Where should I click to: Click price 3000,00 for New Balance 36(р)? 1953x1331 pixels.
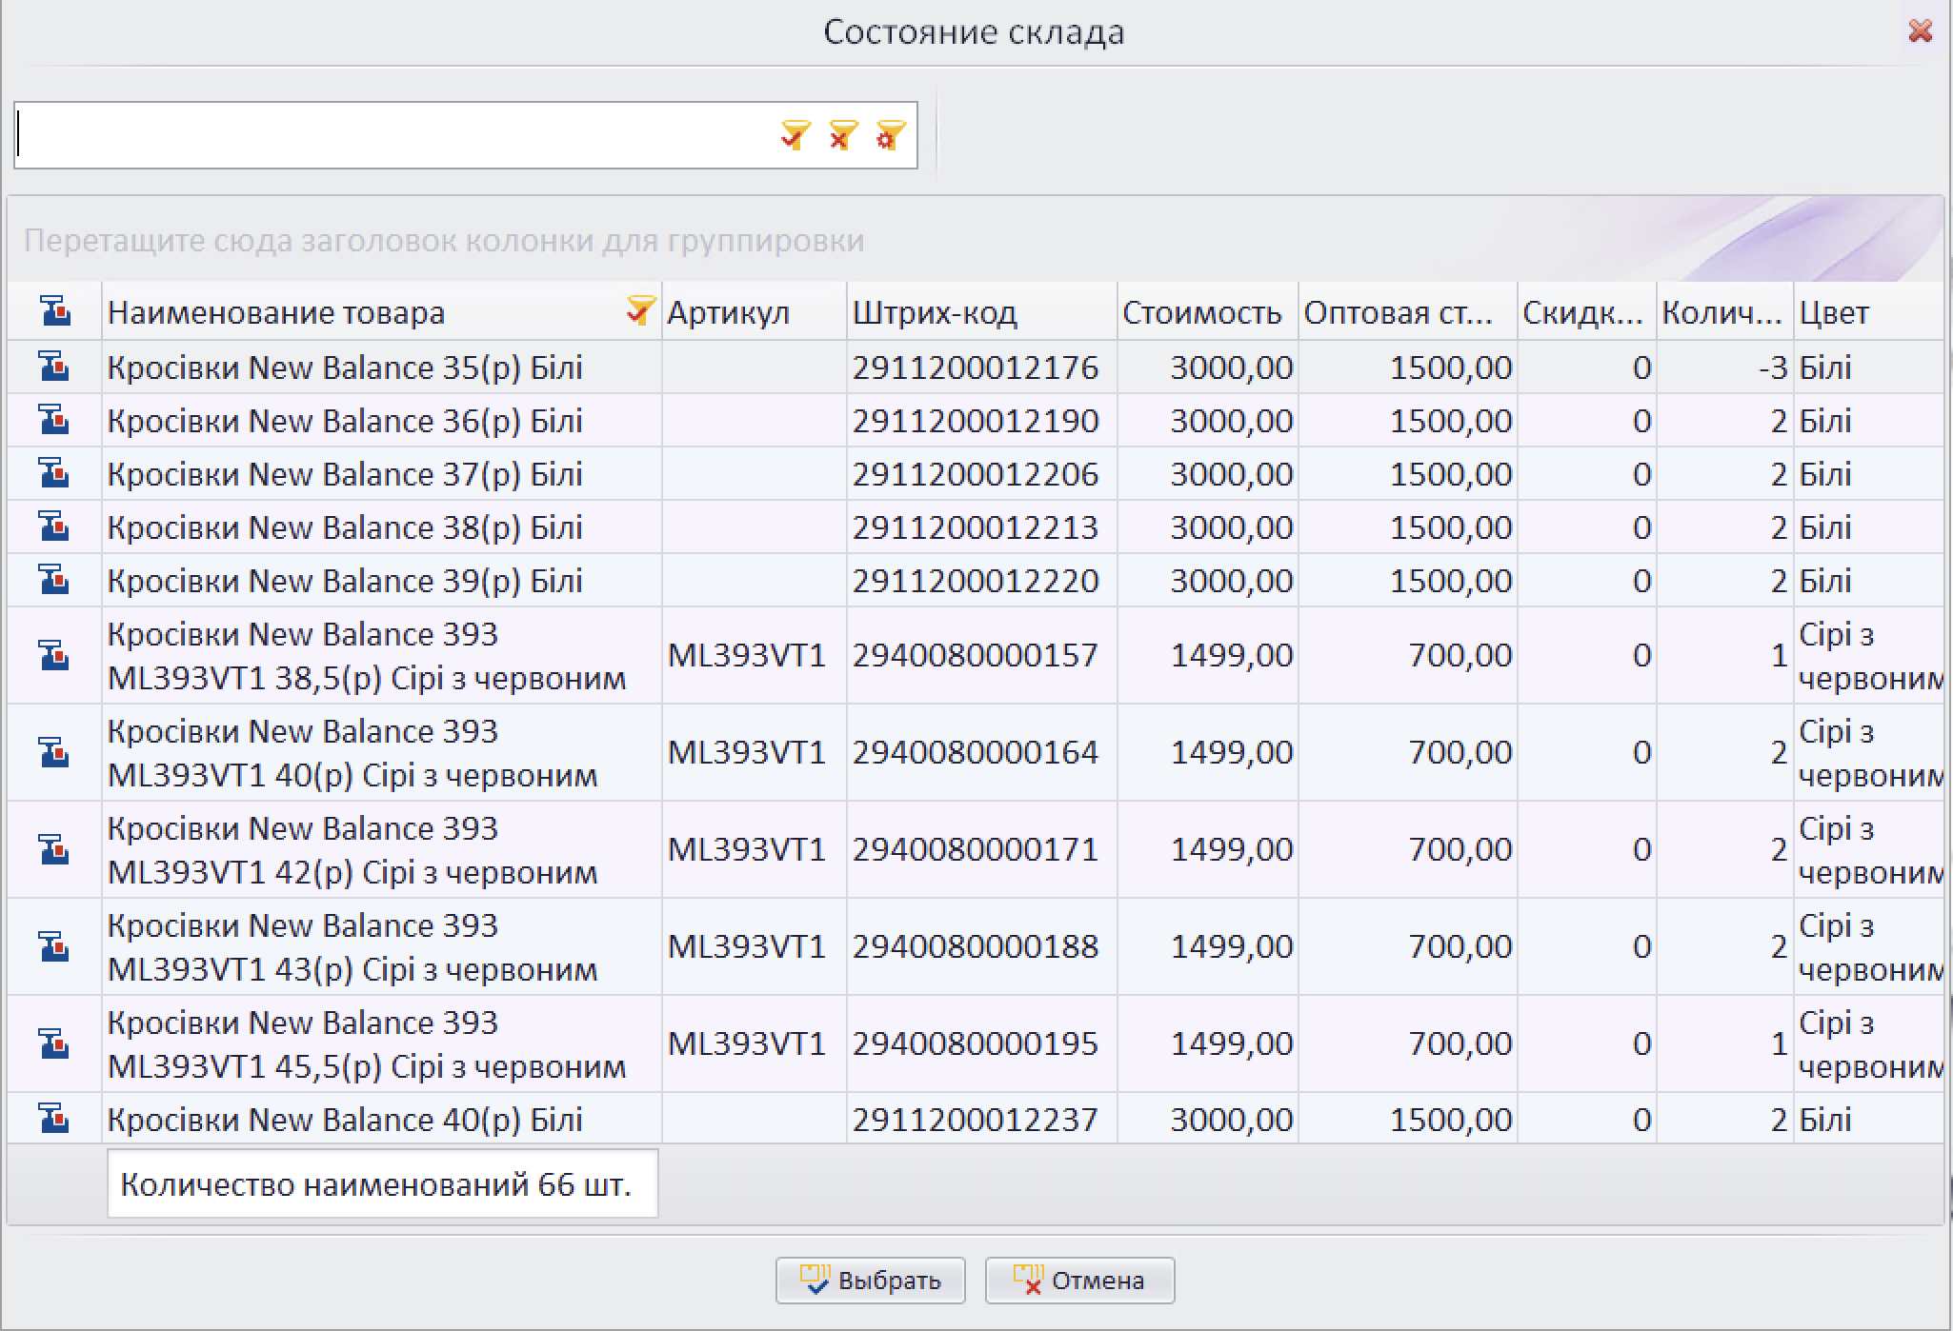tap(1232, 421)
